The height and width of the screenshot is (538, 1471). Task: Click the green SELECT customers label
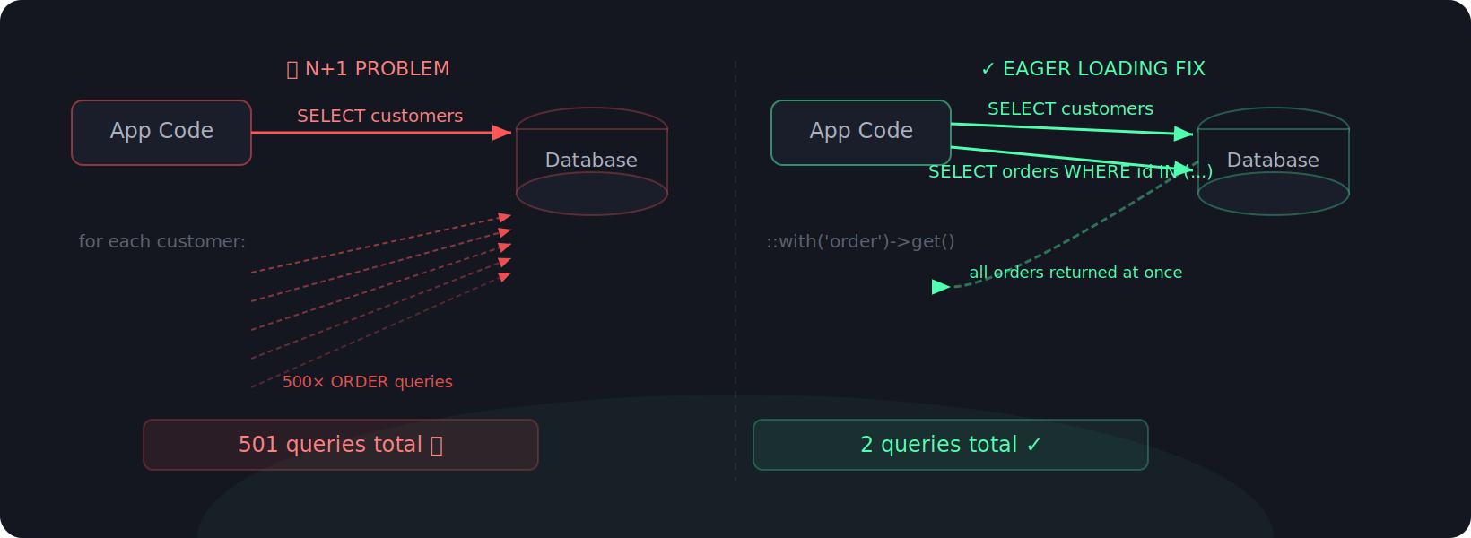click(x=1070, y=109)
